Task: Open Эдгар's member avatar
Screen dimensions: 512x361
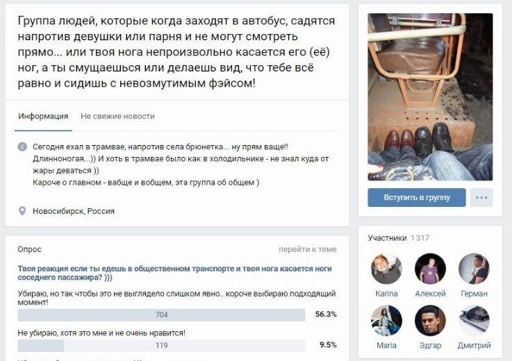Action: pos(430,321)
